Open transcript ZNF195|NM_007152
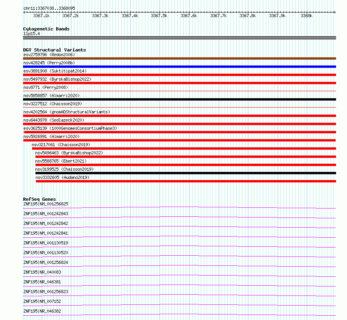 pyautogui.click(x=42, y=301)
